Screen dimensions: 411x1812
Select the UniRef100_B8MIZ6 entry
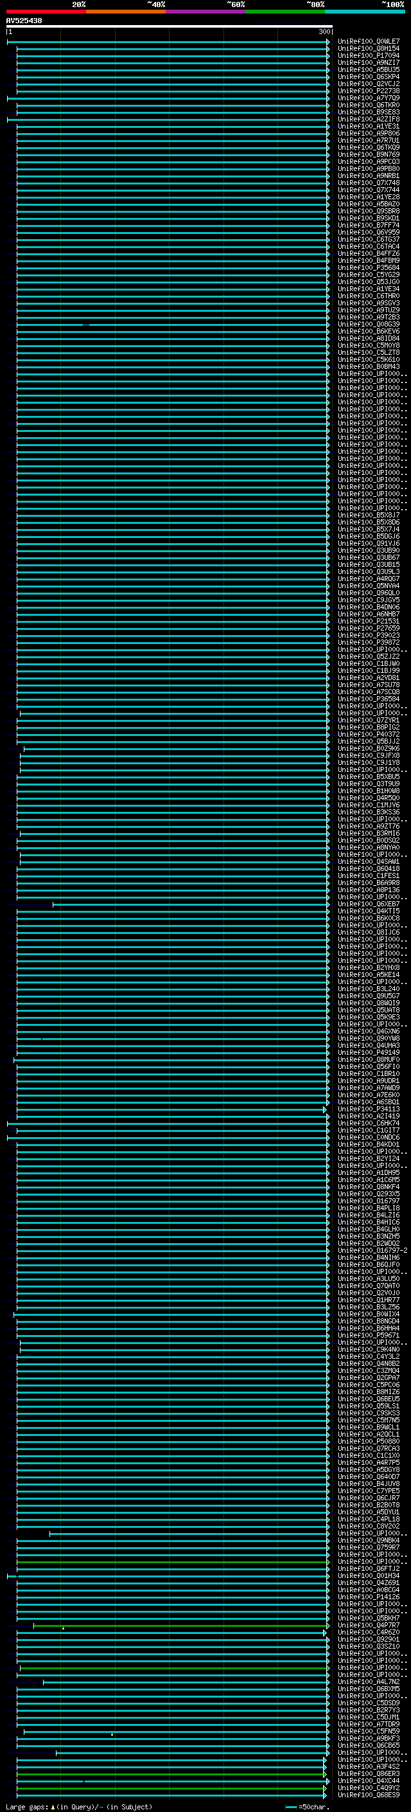coord(369,1392)
